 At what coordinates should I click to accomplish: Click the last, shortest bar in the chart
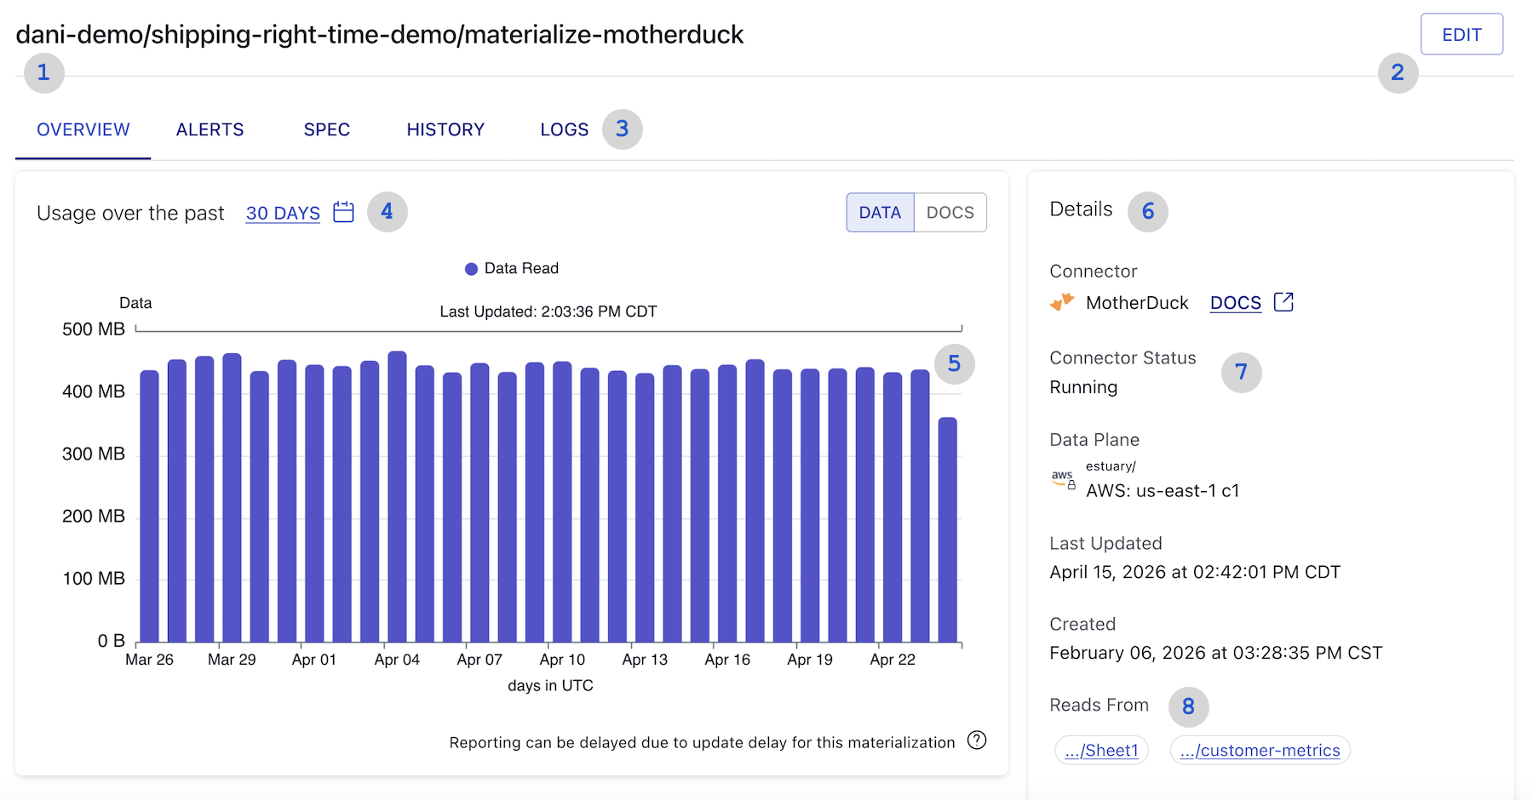[947, 529]
